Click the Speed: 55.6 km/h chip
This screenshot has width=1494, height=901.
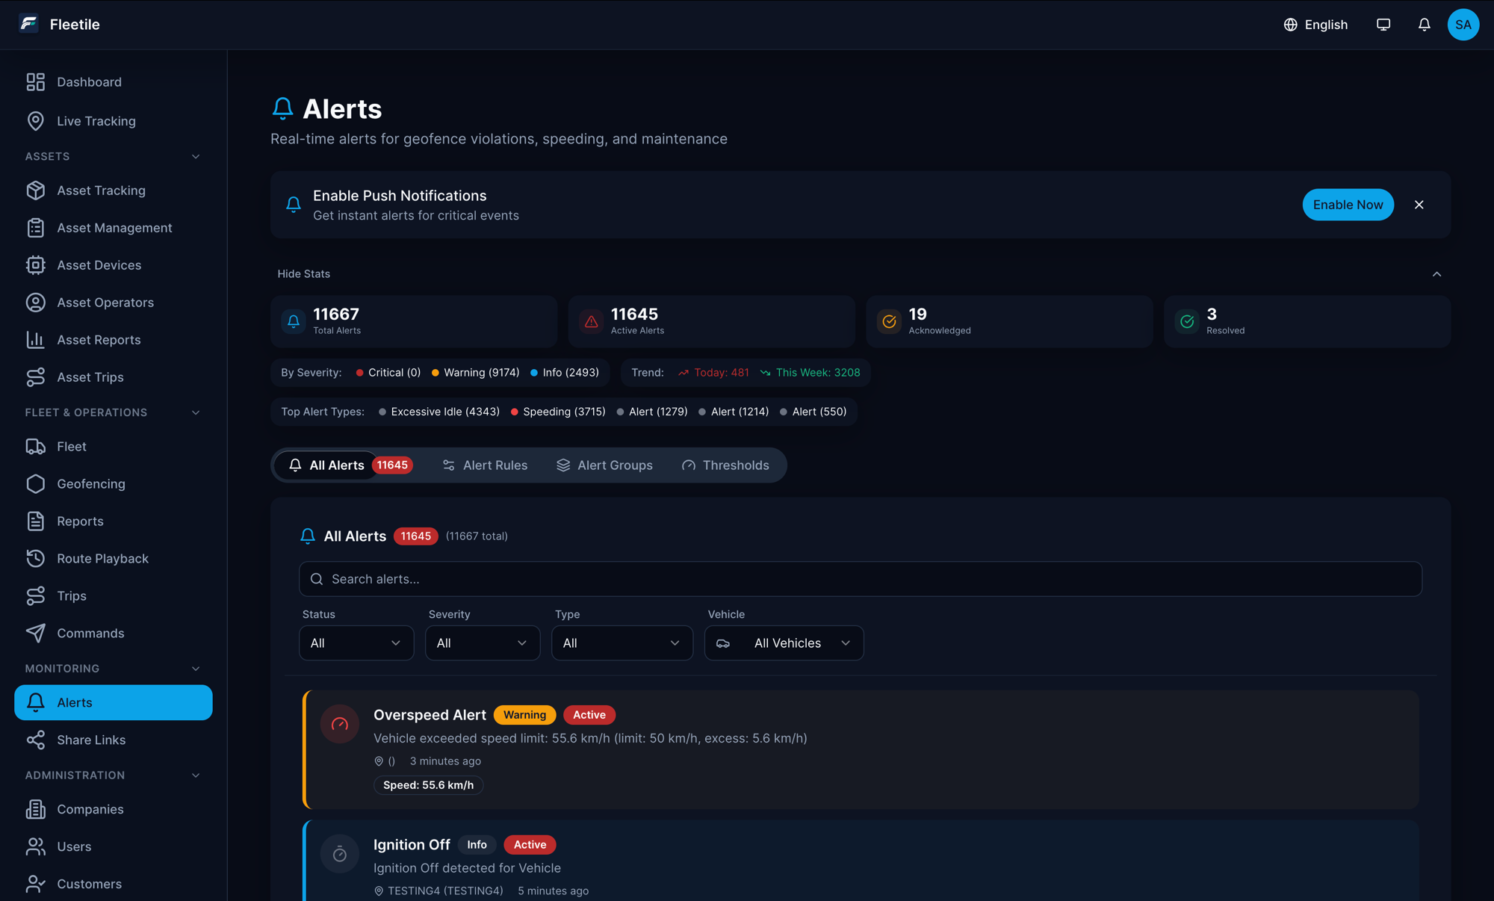pyautogui.click(x=428, y=785)
